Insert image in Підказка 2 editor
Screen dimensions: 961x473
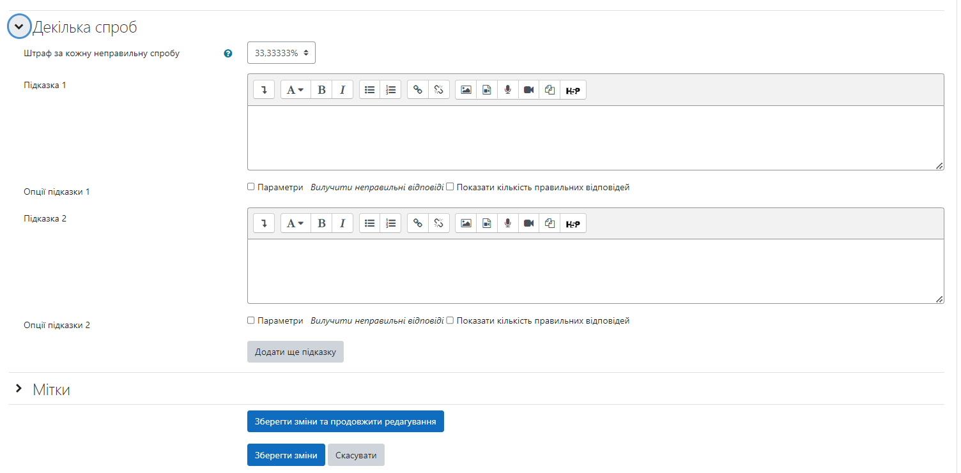coord(466,223)
